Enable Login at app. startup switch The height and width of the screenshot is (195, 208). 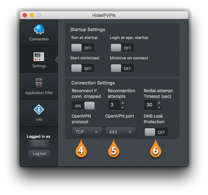(122, 48)
